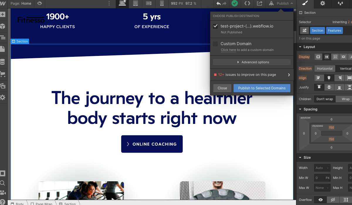Click the Max W input field
352x205 pixels.
[322, 188]
